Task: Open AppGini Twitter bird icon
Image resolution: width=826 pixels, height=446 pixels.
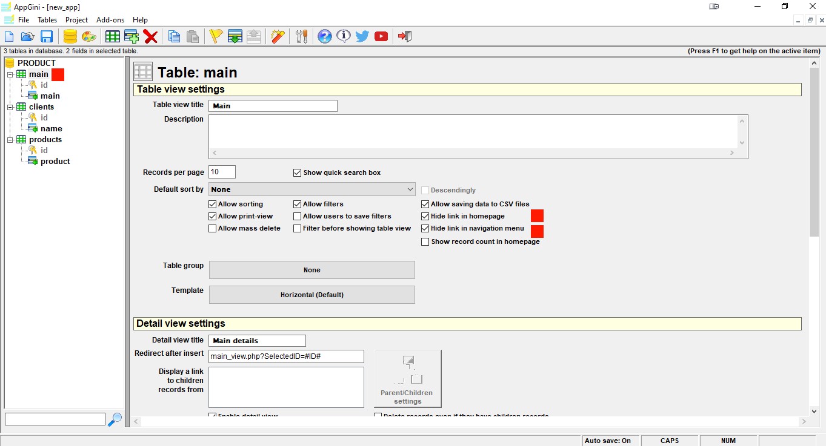Action: point(362,37)
